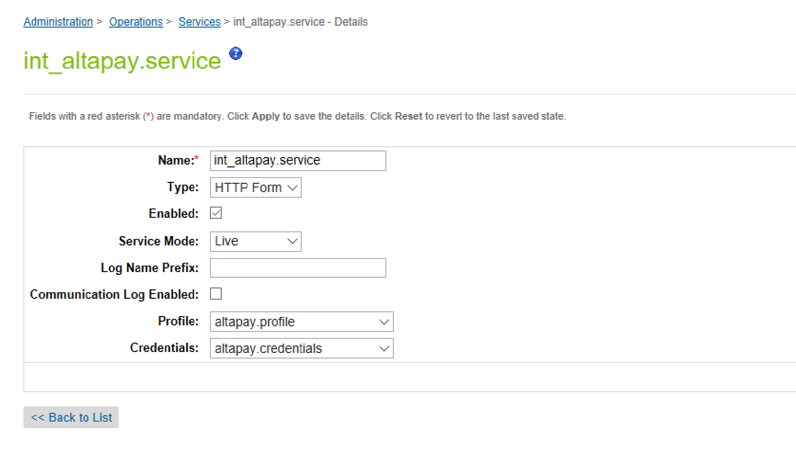Open the Credentials selector showing altapay.credentials

pyautogui.click(x=302, y=348)
